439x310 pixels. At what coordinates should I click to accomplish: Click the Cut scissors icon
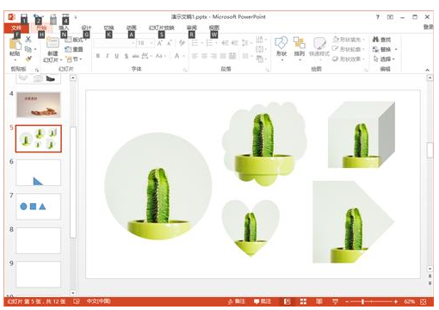(28, 40)
